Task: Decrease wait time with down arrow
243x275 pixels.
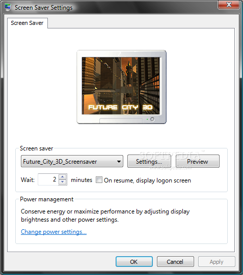Action: (x=63, y=182)
